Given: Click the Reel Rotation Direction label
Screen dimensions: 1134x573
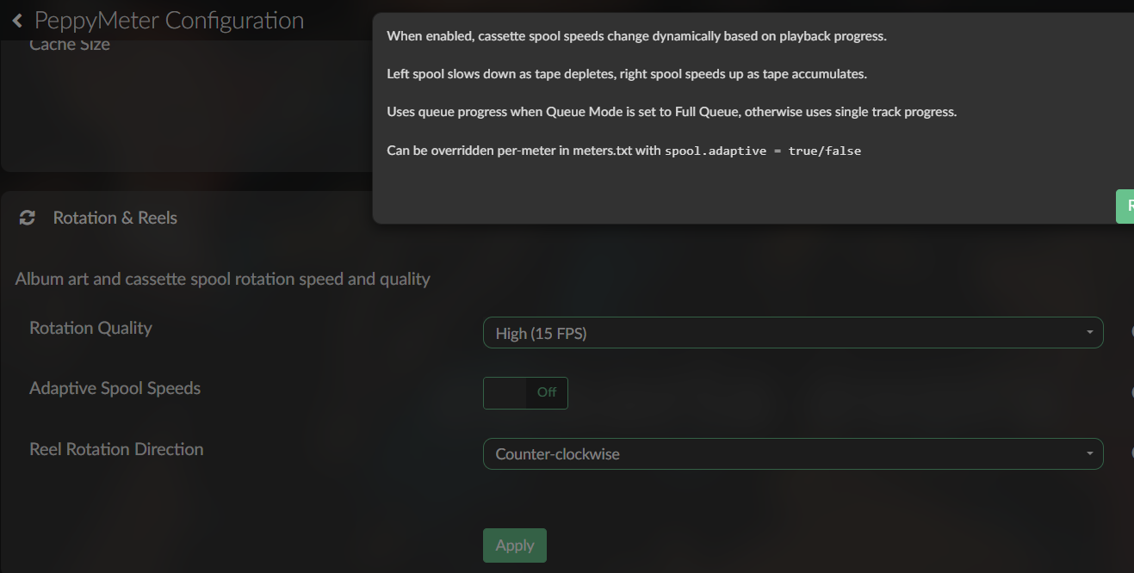Looking at the screenshot, I should [x=116, y=449].
